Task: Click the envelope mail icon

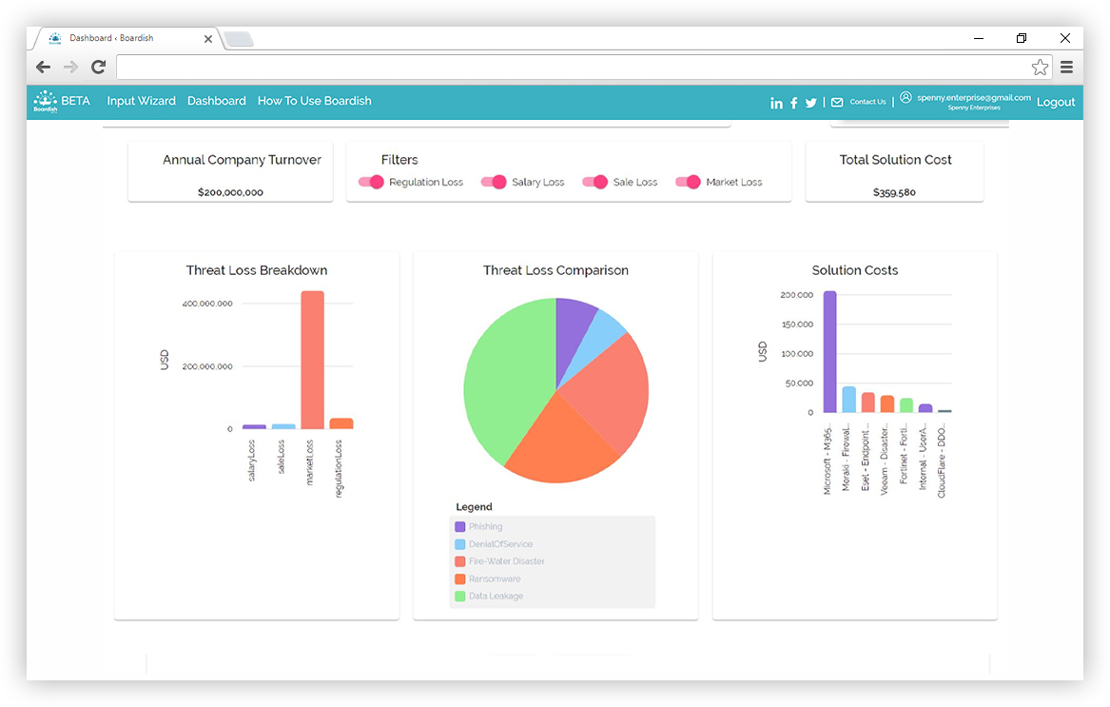Action: 837,103
